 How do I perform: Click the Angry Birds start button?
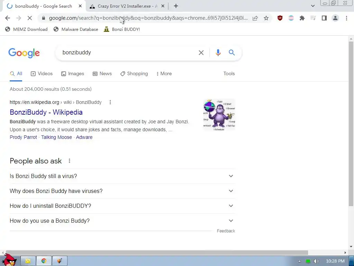[9, 260]
